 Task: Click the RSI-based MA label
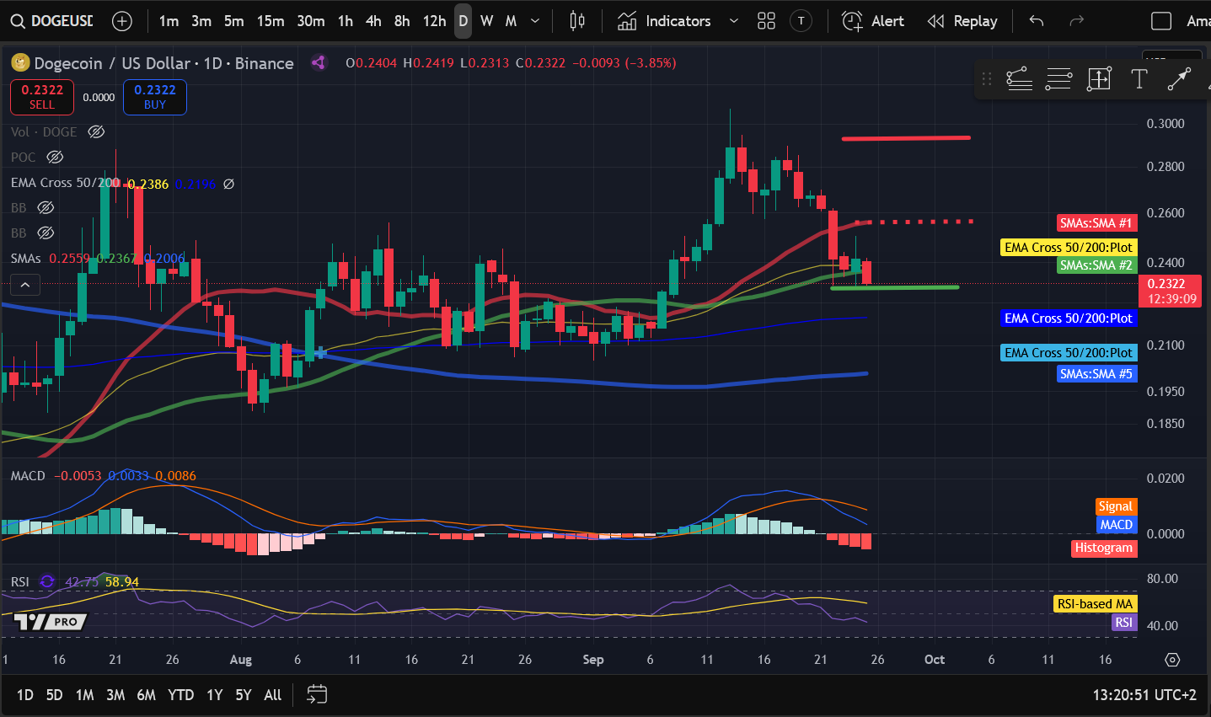click(1095, 603)
